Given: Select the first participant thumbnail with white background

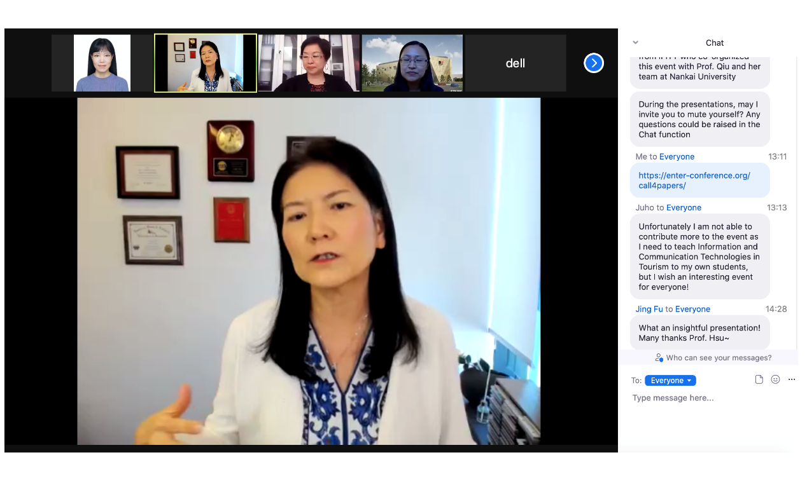Looking at the screenshot, I should click(102, 63).
